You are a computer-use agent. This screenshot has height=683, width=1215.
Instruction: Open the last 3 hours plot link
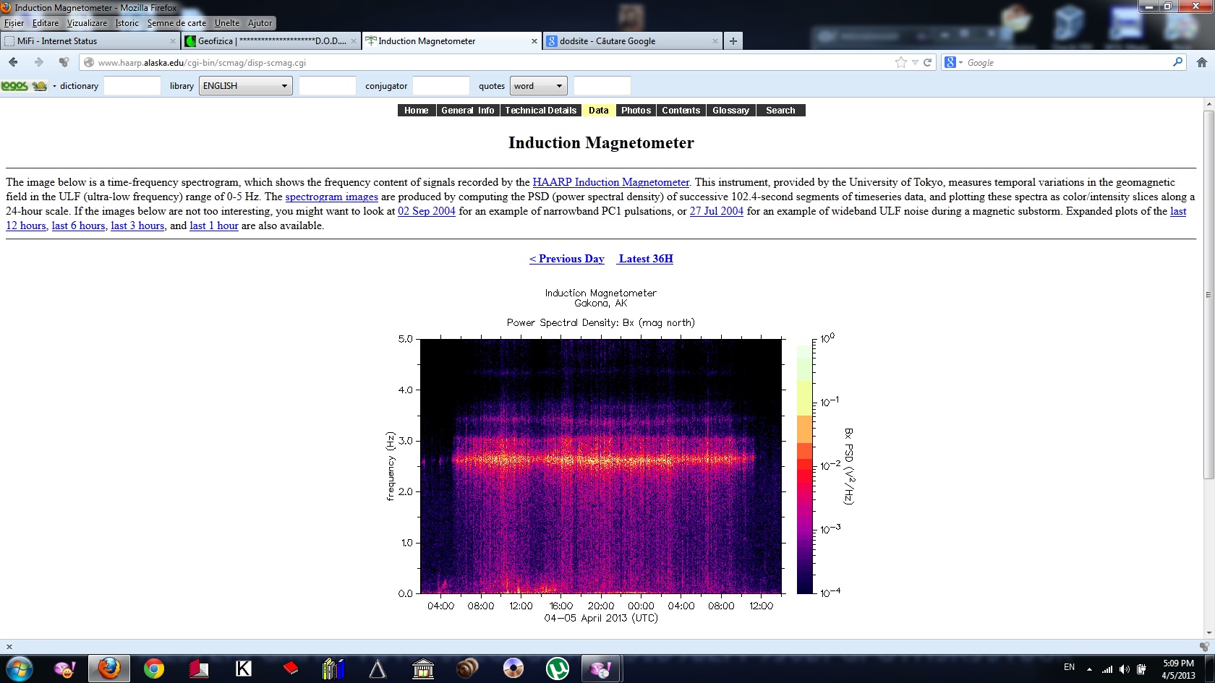137,225
